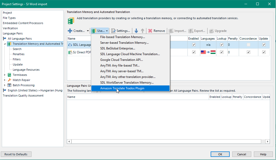Expand the Match Repair node
276x160 pixels.
[x=5, y=80]
